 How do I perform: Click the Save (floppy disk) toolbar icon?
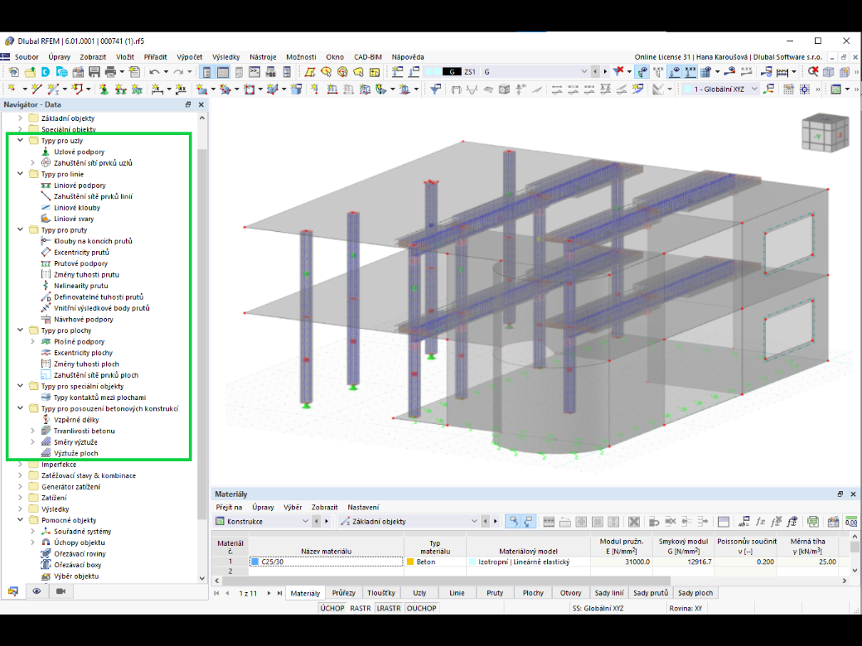point(94,72)
